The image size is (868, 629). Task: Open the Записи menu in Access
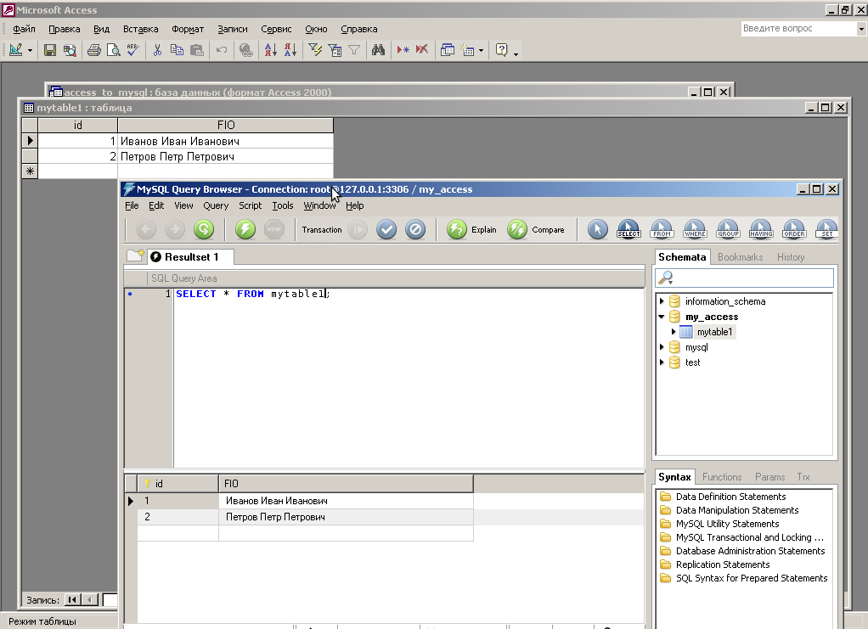click(233, 30)
